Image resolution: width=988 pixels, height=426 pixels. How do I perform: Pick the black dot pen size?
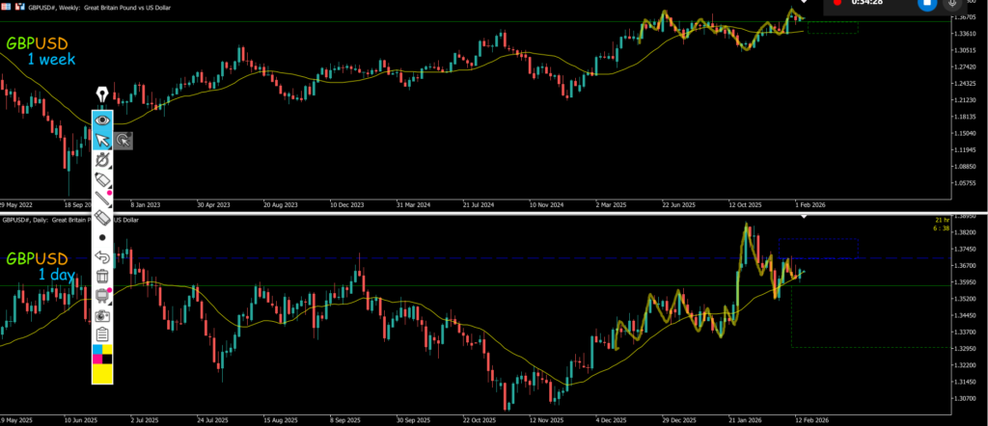tap(102, 237)
